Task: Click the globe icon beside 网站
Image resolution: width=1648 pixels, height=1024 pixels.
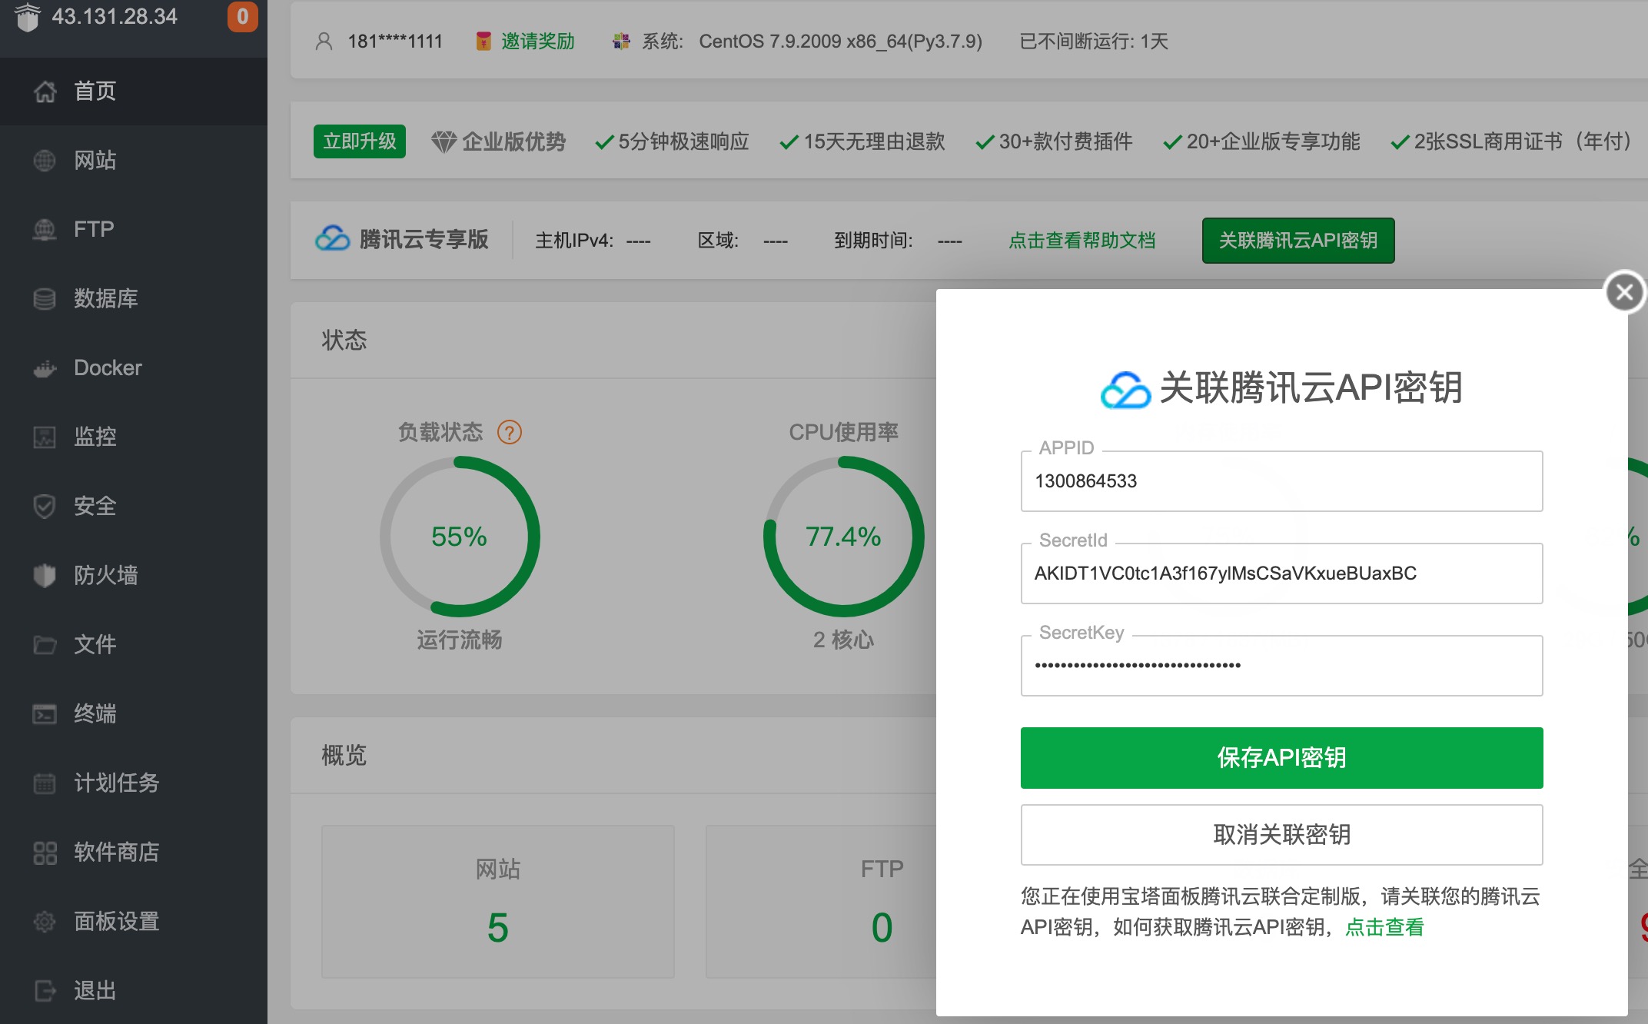Action: (45, 161)
